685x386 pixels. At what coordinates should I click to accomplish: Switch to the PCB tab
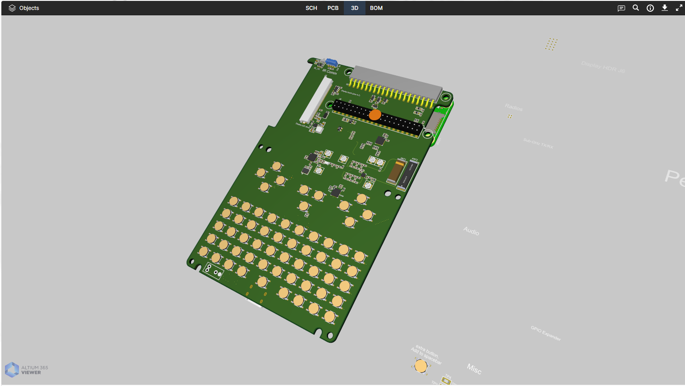(x=333, y=8)
